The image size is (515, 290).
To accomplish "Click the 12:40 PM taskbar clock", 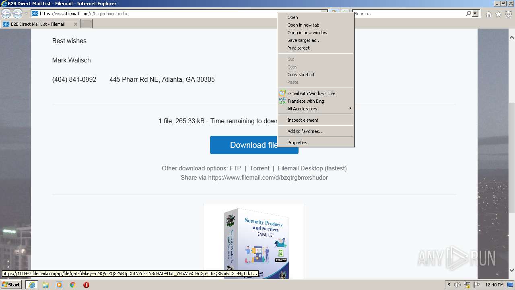I will click(x=494, y=285).
